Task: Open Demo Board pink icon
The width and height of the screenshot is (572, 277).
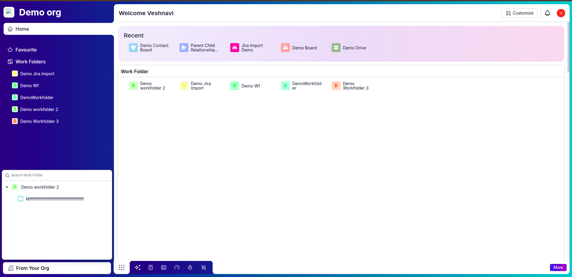Action: 285,48
